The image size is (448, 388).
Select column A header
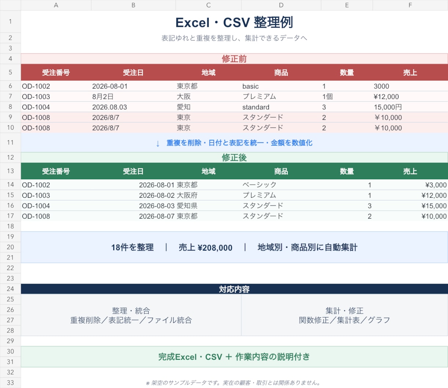click(56, 5)
